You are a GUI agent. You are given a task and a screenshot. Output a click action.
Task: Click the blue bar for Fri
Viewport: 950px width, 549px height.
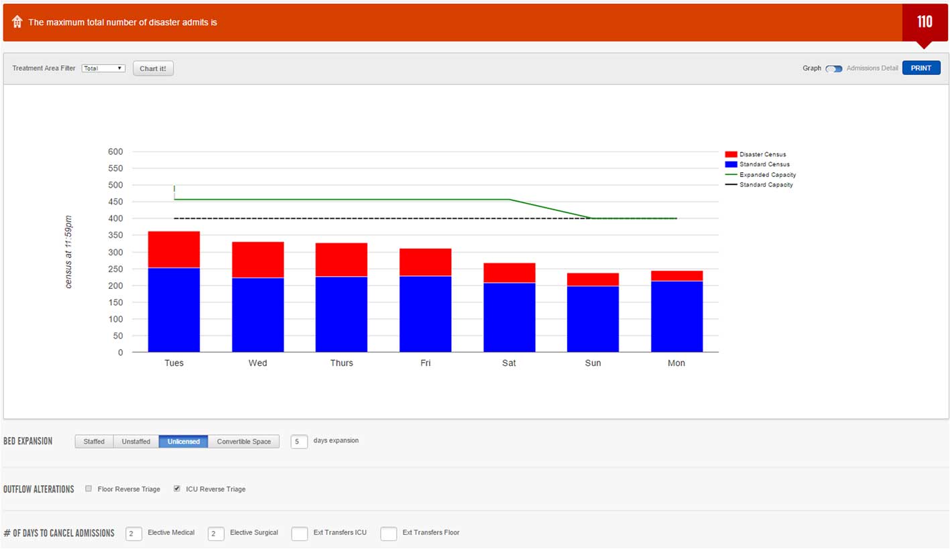425,314
